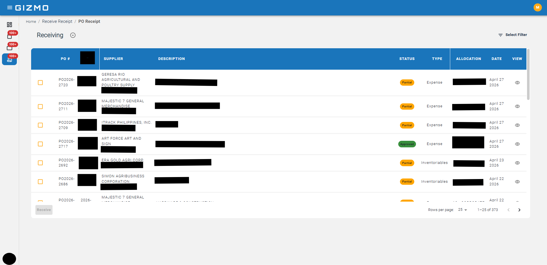
Task: Tick the checkbox for PO2026-2711
Action: 40,107
